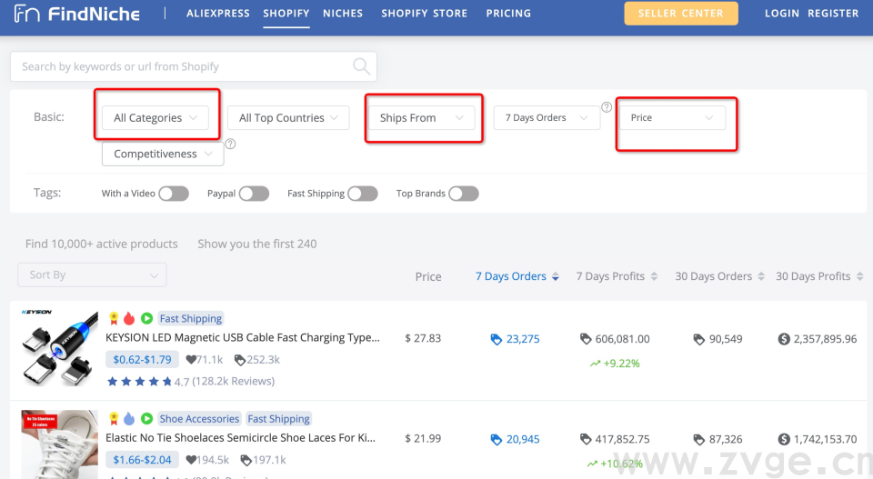Turn on the Top Brands switch
The image size is (873, 479).
463,194
